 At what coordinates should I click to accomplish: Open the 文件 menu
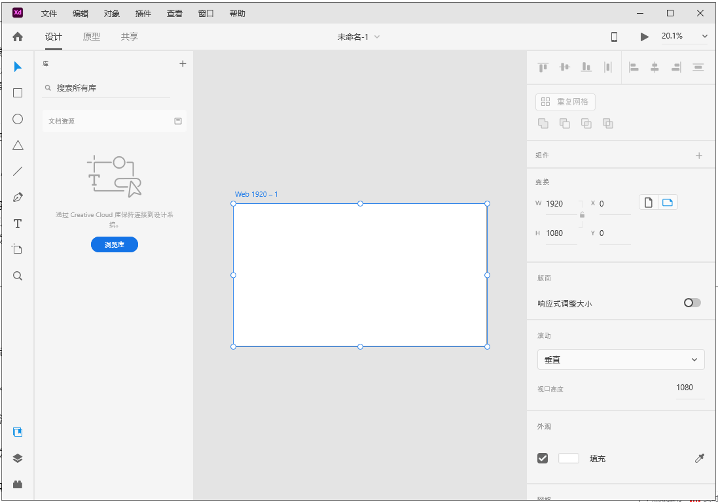(x=49, y=13)
